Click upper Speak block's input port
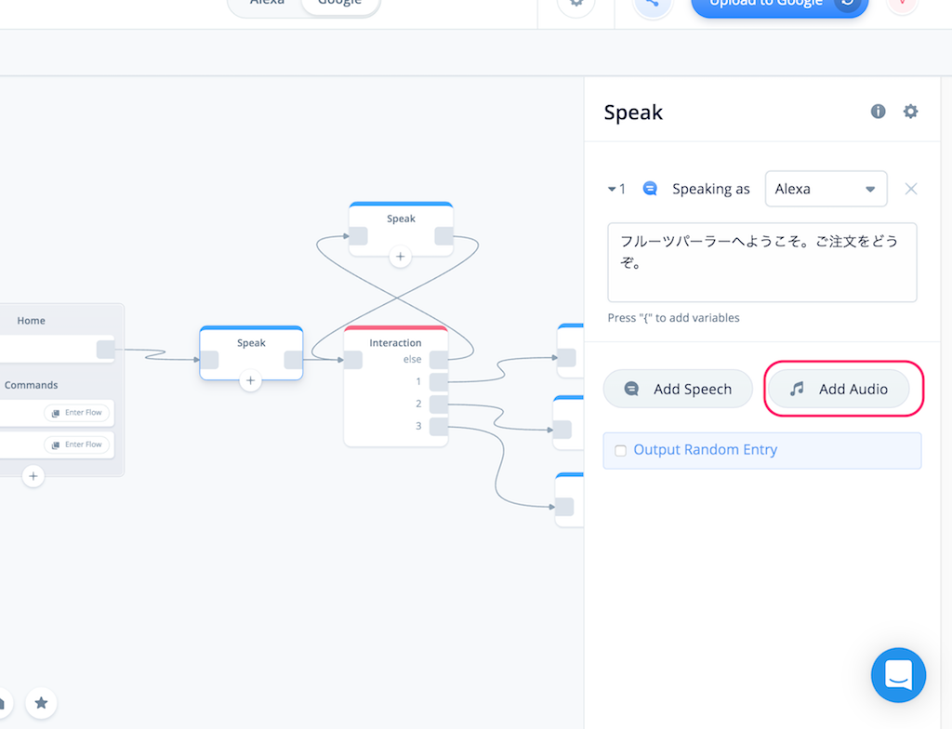This screenshot has width=952, height=729. pos(358,235)
